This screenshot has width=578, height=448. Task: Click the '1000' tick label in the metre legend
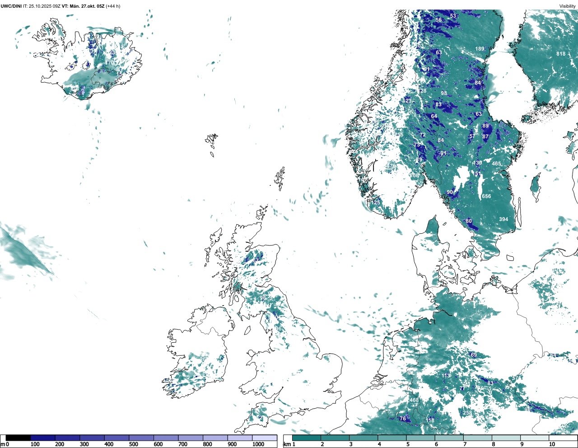(x=258, y=444)
